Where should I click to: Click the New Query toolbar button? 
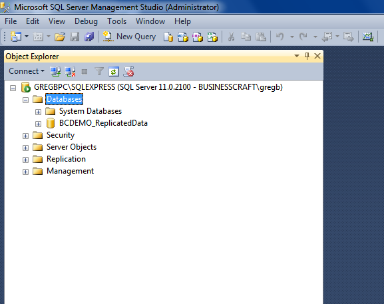tap(129, 37)
